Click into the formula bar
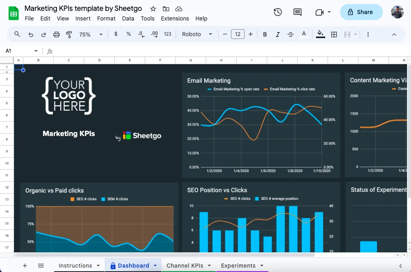The image size is (411, 272). point(231,51)
